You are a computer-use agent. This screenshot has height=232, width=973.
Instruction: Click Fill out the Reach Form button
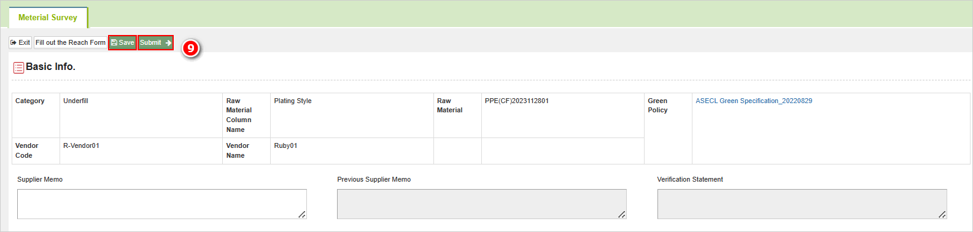(x=71, y=42)
